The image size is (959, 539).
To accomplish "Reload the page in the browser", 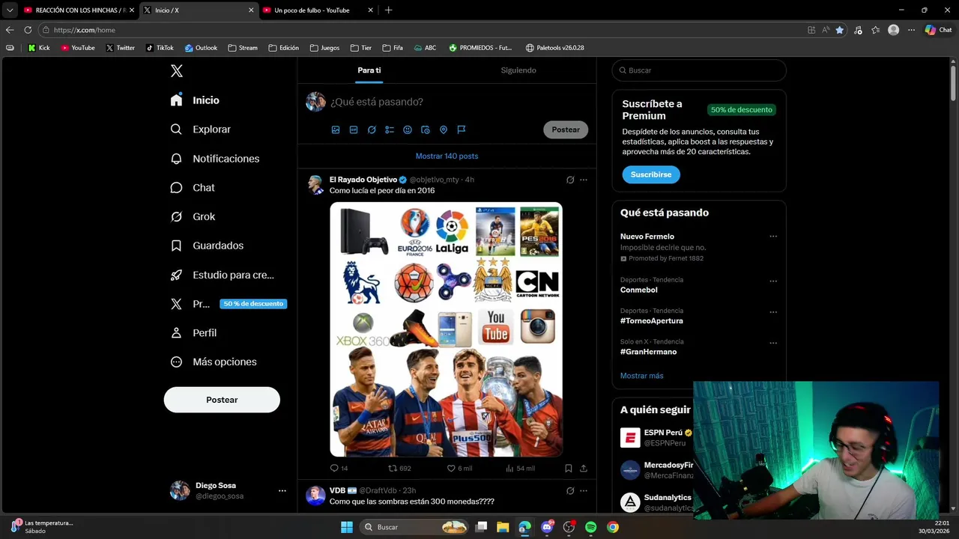I will pyautogui.click(x=28, y=30).
